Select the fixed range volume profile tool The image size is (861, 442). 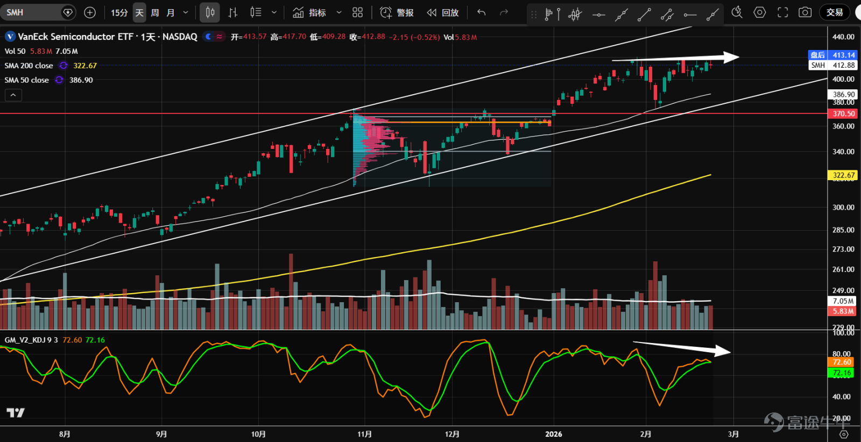(x=552, y=15)
